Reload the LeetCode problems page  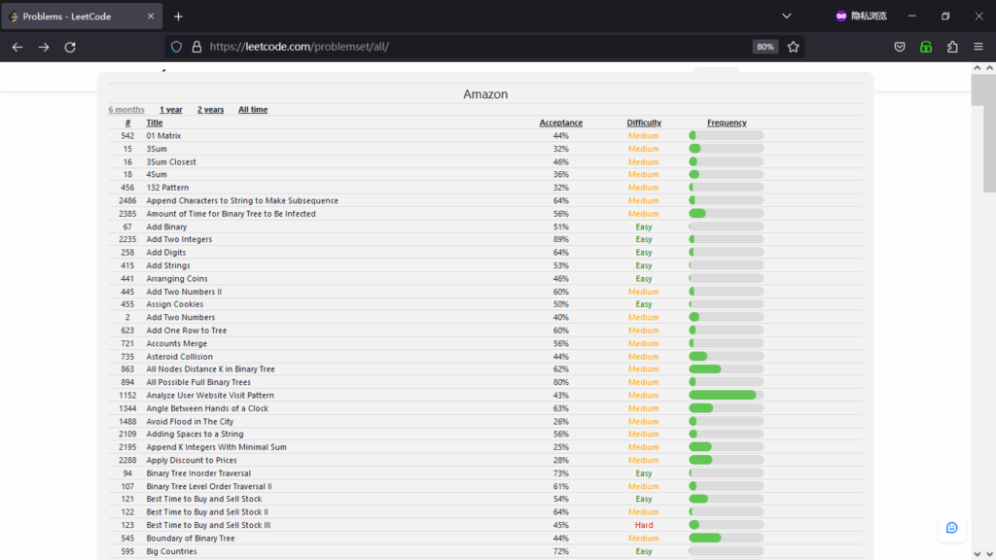[70, 47]
